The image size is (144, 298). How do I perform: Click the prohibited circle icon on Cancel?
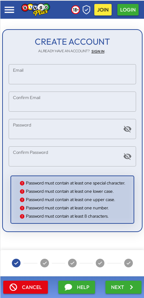tap(13, 287)
